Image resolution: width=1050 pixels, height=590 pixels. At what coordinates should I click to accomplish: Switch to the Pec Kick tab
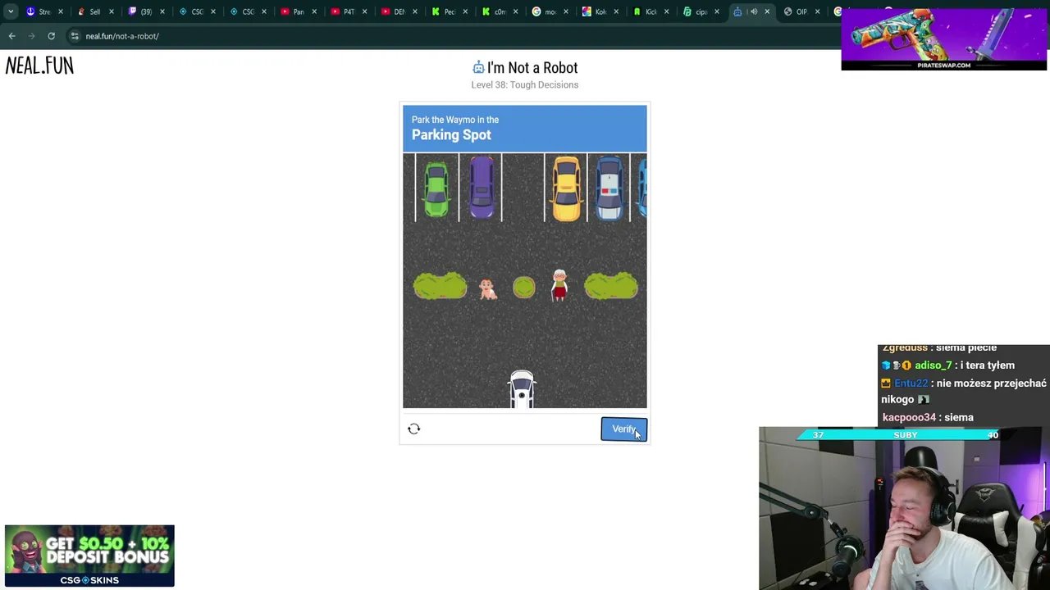point(450,11)
